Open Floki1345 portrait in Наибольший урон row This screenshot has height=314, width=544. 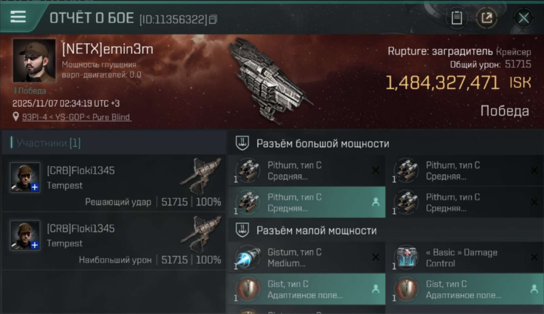pyautogui.click(x=25, y=235)
